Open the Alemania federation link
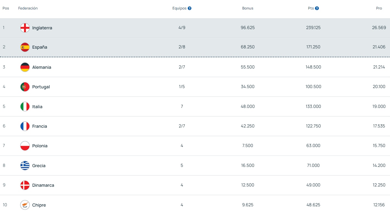This screenshot has width=390, height=213. (x=42, y=67)
